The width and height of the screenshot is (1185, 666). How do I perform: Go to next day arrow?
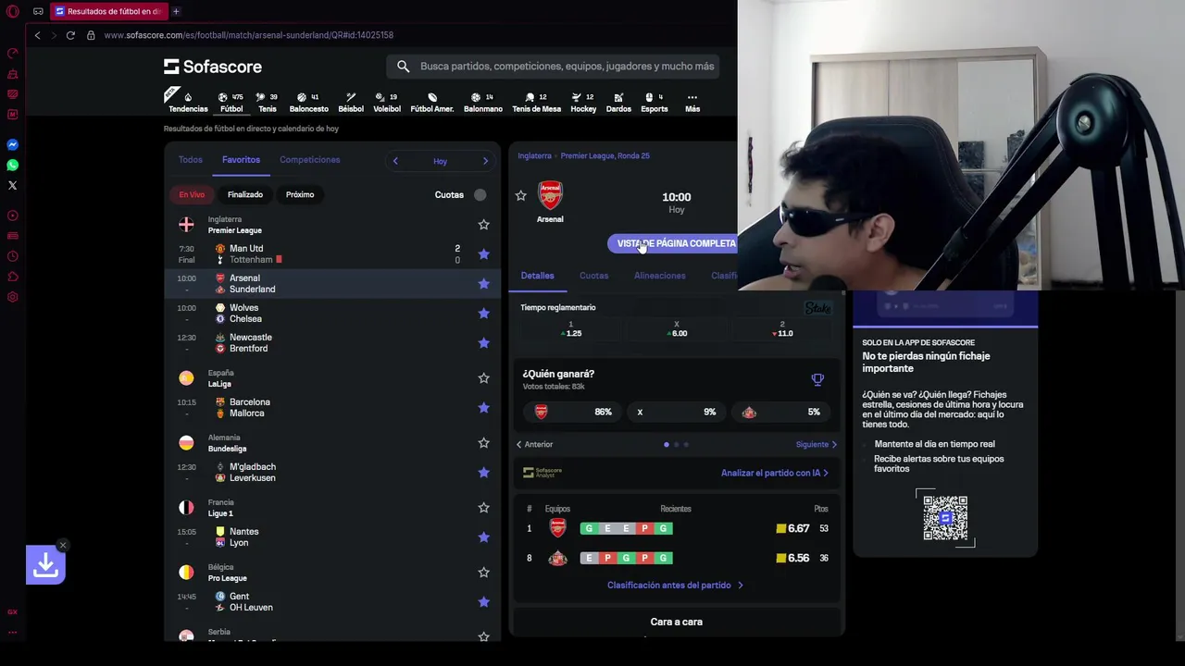(x=485, y=161)
